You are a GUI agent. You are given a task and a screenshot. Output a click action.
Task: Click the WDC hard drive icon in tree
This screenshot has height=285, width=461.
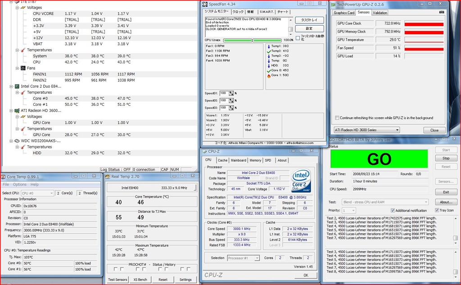point(17,141)
